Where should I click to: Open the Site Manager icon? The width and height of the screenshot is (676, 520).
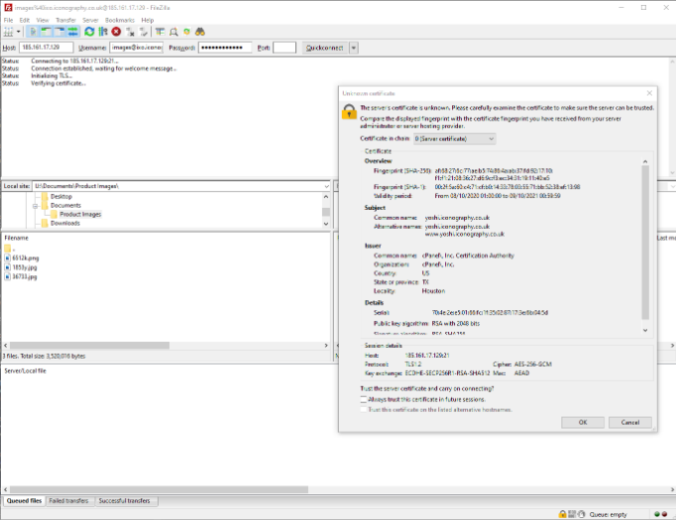coord(9,32)
